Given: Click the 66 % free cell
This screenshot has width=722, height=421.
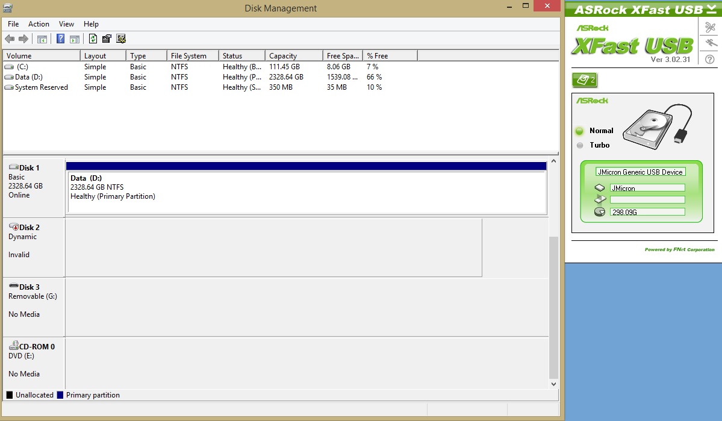Looking at the screenshot, I should click(375, 77).
